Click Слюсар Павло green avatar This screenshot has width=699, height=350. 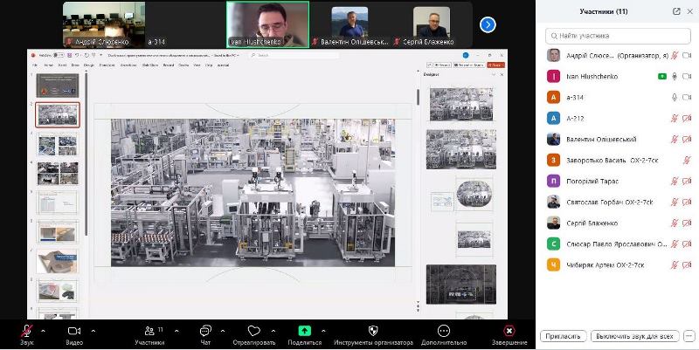click(553, 244)
